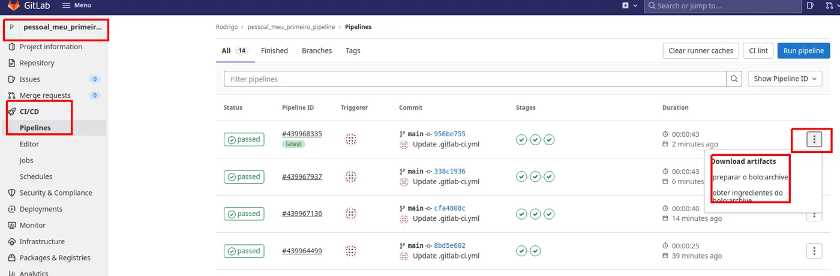
Task: Open Editor under CI/CD
Action: tap(29, 144)
